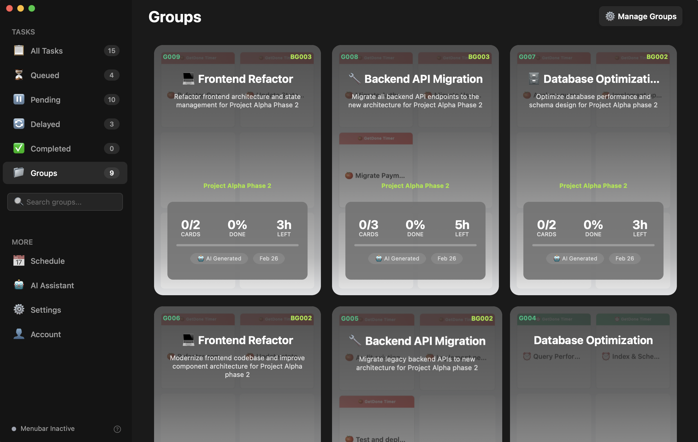
Task: Click wrench icon on G008 Backend API Migration
Action: click(x=355, y=79)
